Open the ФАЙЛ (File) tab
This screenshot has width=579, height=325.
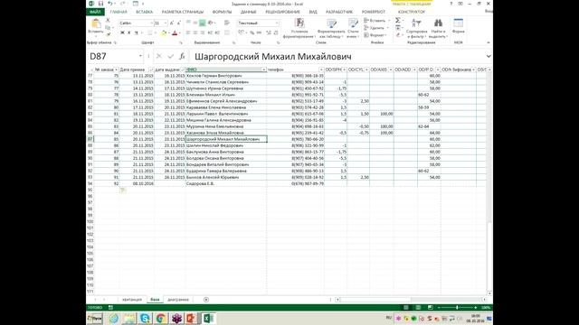click(x=95, y=12)
